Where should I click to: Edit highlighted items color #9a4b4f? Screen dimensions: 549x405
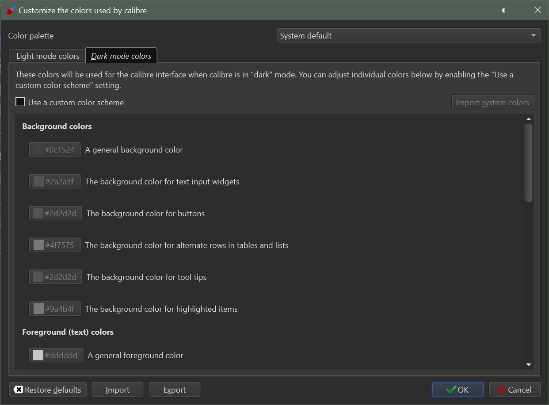[x=55, y=309]
